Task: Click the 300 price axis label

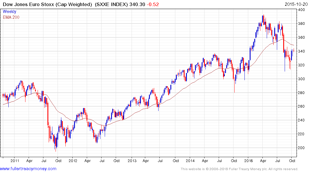Action: click(301, 79)
